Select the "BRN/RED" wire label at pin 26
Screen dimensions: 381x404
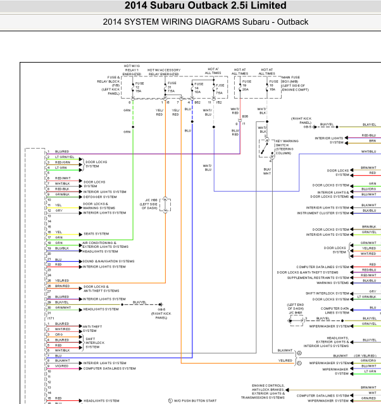[62, 286]
